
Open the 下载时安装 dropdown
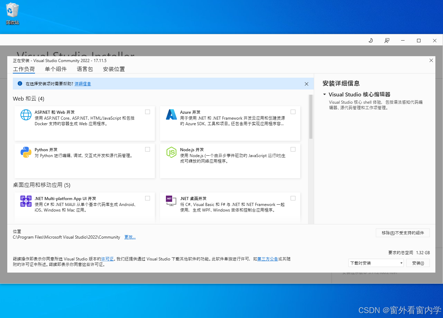(376, 263)
